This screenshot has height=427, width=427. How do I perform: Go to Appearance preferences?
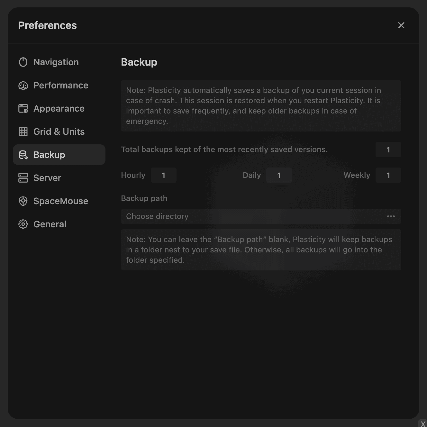[59, 108]
